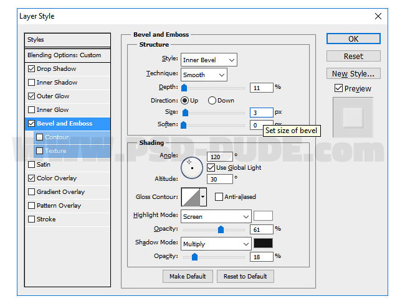Click the Size slider handle
Image resolution: width=405 pixels, height=304 pixels.
pyautogui.click(x=185, y=113)
